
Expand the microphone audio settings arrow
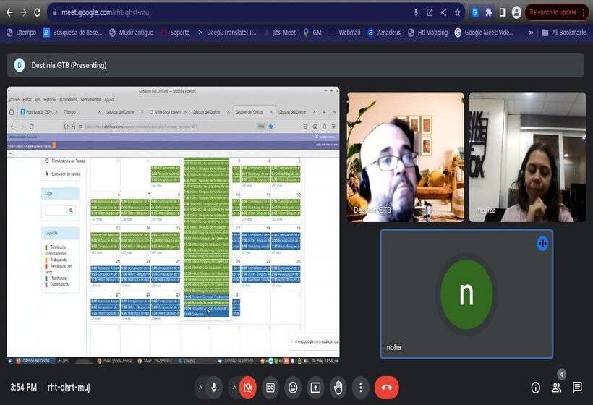(200, 388)
